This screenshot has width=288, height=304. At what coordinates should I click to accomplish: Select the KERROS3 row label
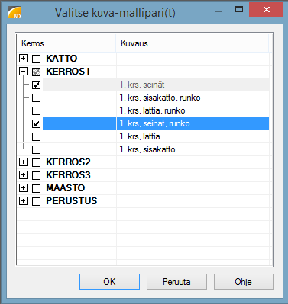(68, 175)
